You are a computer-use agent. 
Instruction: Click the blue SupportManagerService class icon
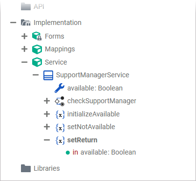point(48,75)
